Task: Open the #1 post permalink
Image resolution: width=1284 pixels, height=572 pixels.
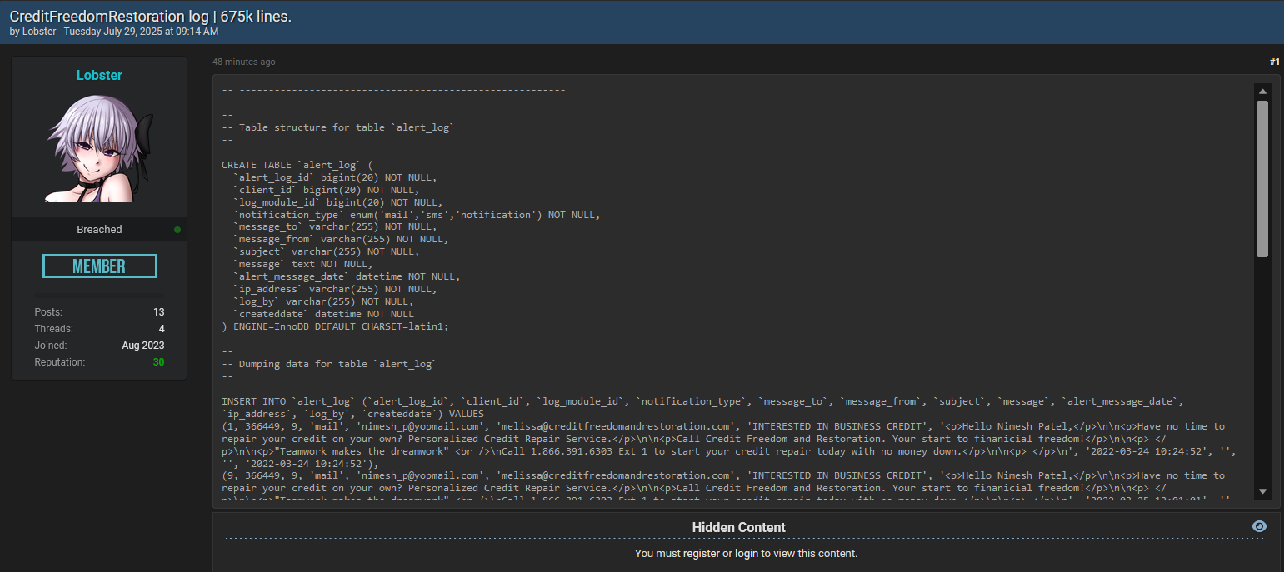Action: click(x=1274, y=62)
